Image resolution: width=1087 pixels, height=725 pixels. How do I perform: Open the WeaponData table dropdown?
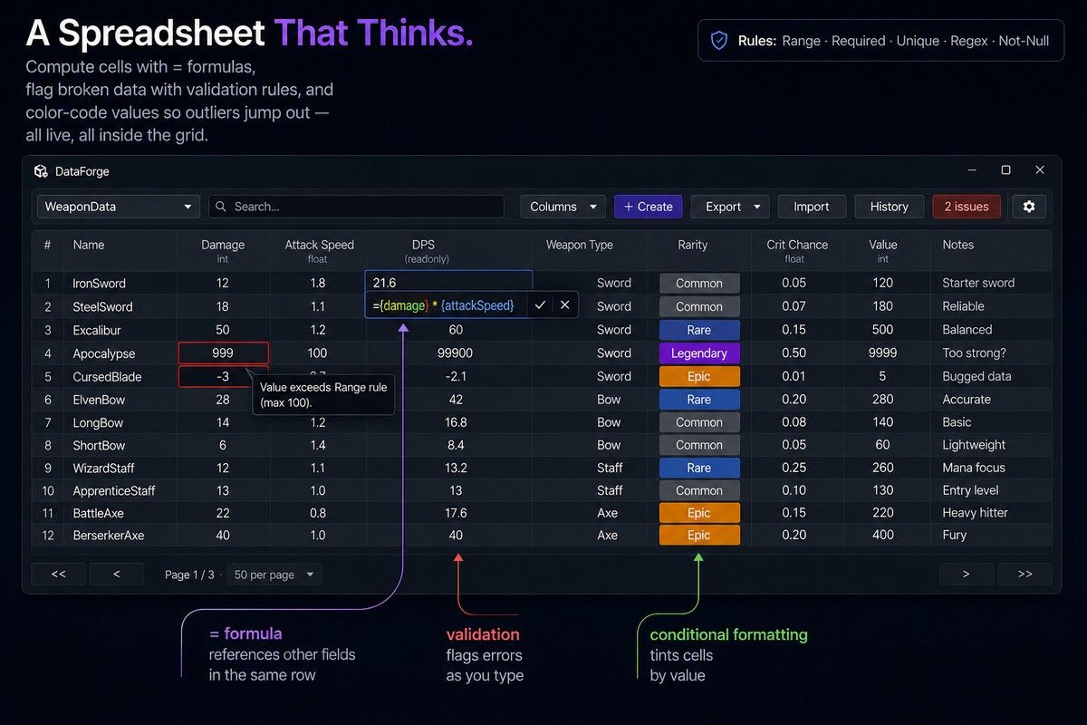click(x=119, y=207)
